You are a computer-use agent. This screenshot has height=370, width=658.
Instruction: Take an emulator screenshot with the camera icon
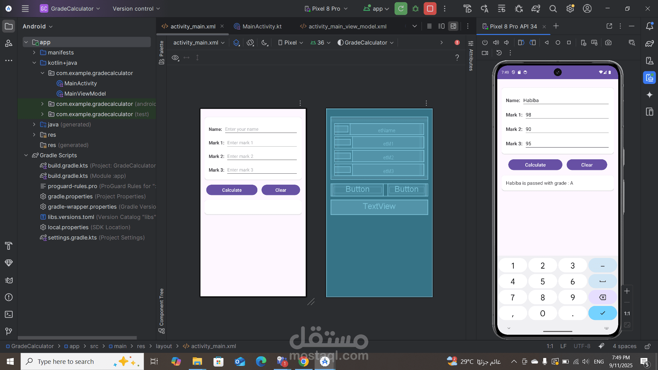(x=608, y=42)
